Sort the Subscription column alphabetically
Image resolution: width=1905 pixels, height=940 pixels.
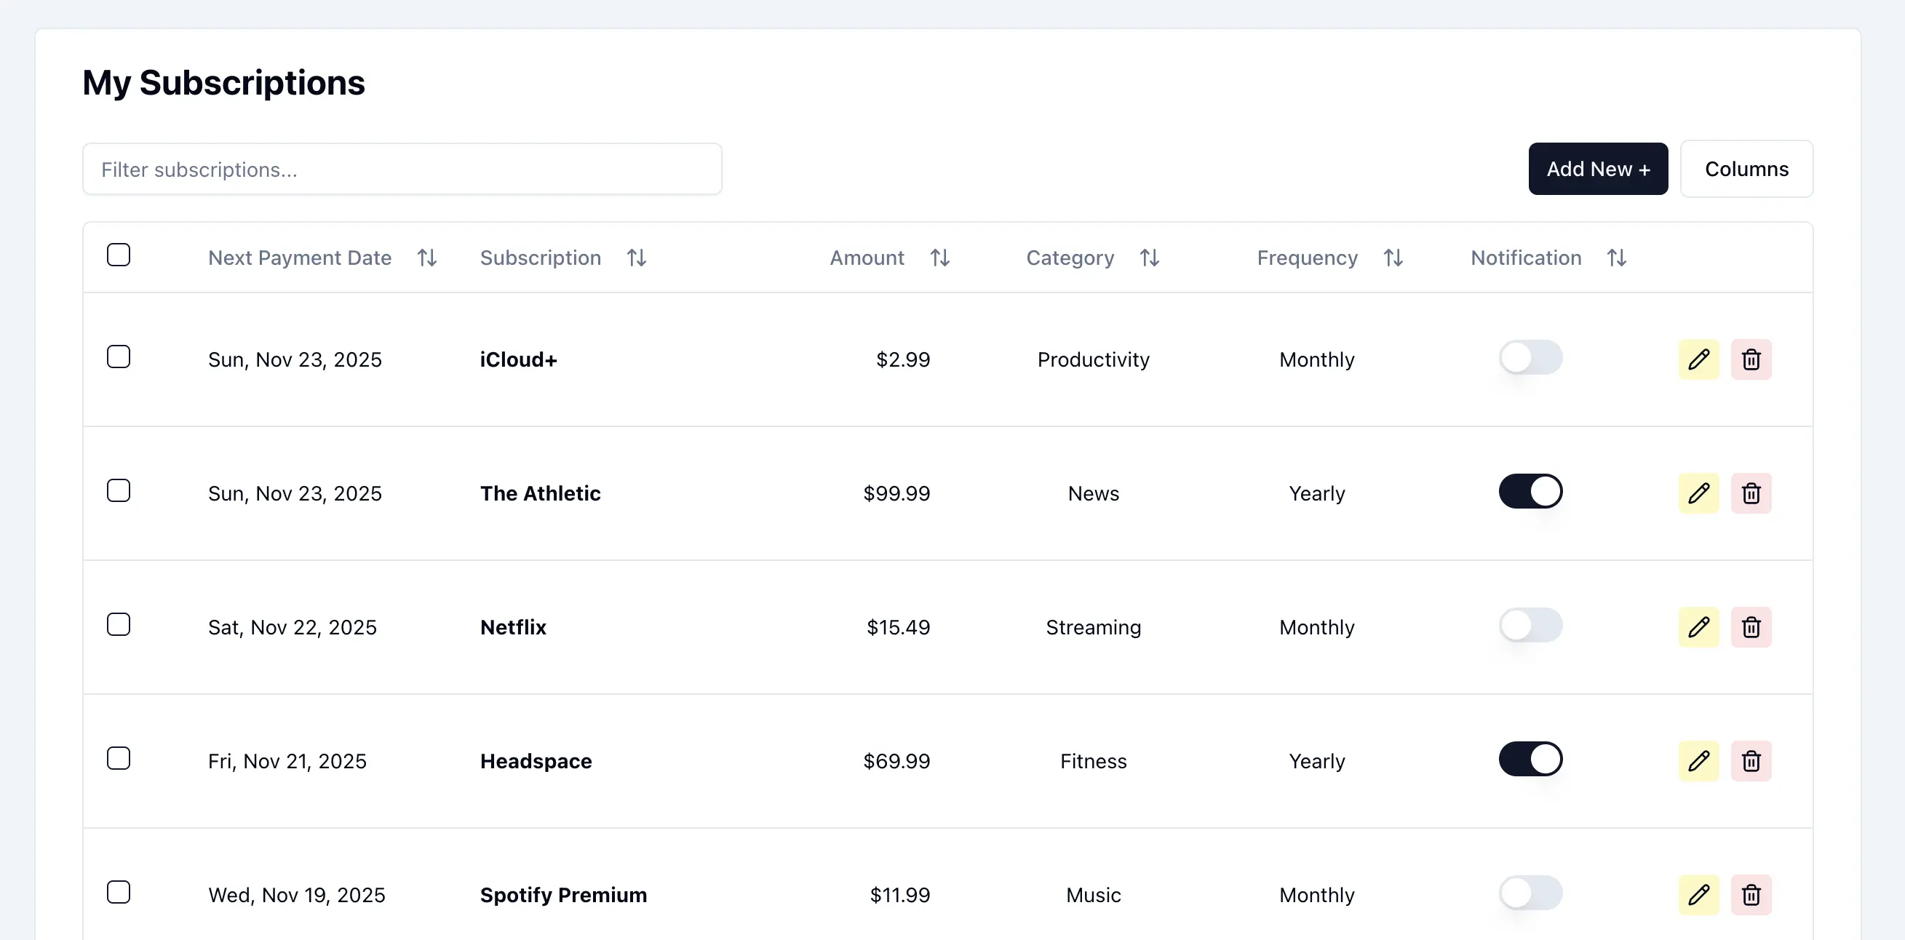coord(637,258)
